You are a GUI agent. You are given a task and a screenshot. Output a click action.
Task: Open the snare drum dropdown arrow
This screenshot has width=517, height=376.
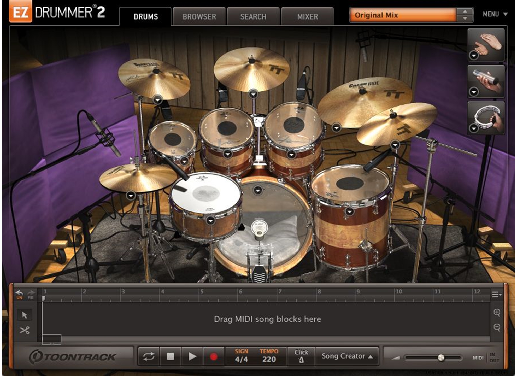pos(210,221)
